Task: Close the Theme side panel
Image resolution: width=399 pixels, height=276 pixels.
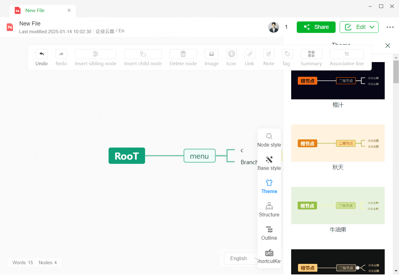Action: (388, 46)
